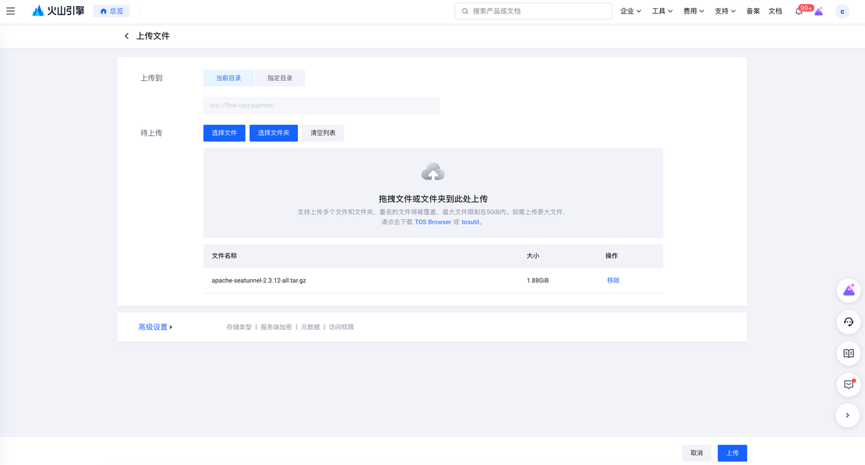Click the 清空列表 button
The image size is (865, 465).
(323, 133)
